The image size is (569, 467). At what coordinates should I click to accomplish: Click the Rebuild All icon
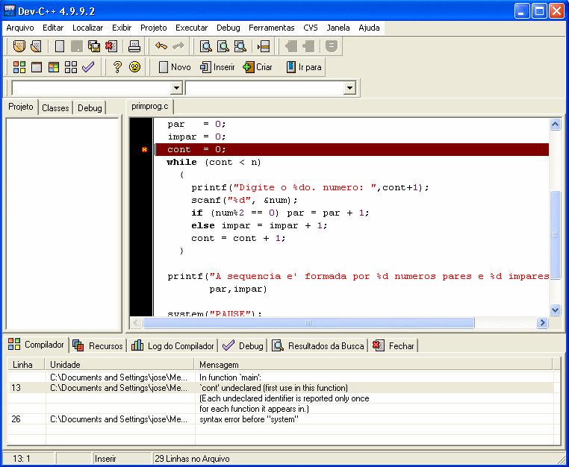click(x=71, y=67)
